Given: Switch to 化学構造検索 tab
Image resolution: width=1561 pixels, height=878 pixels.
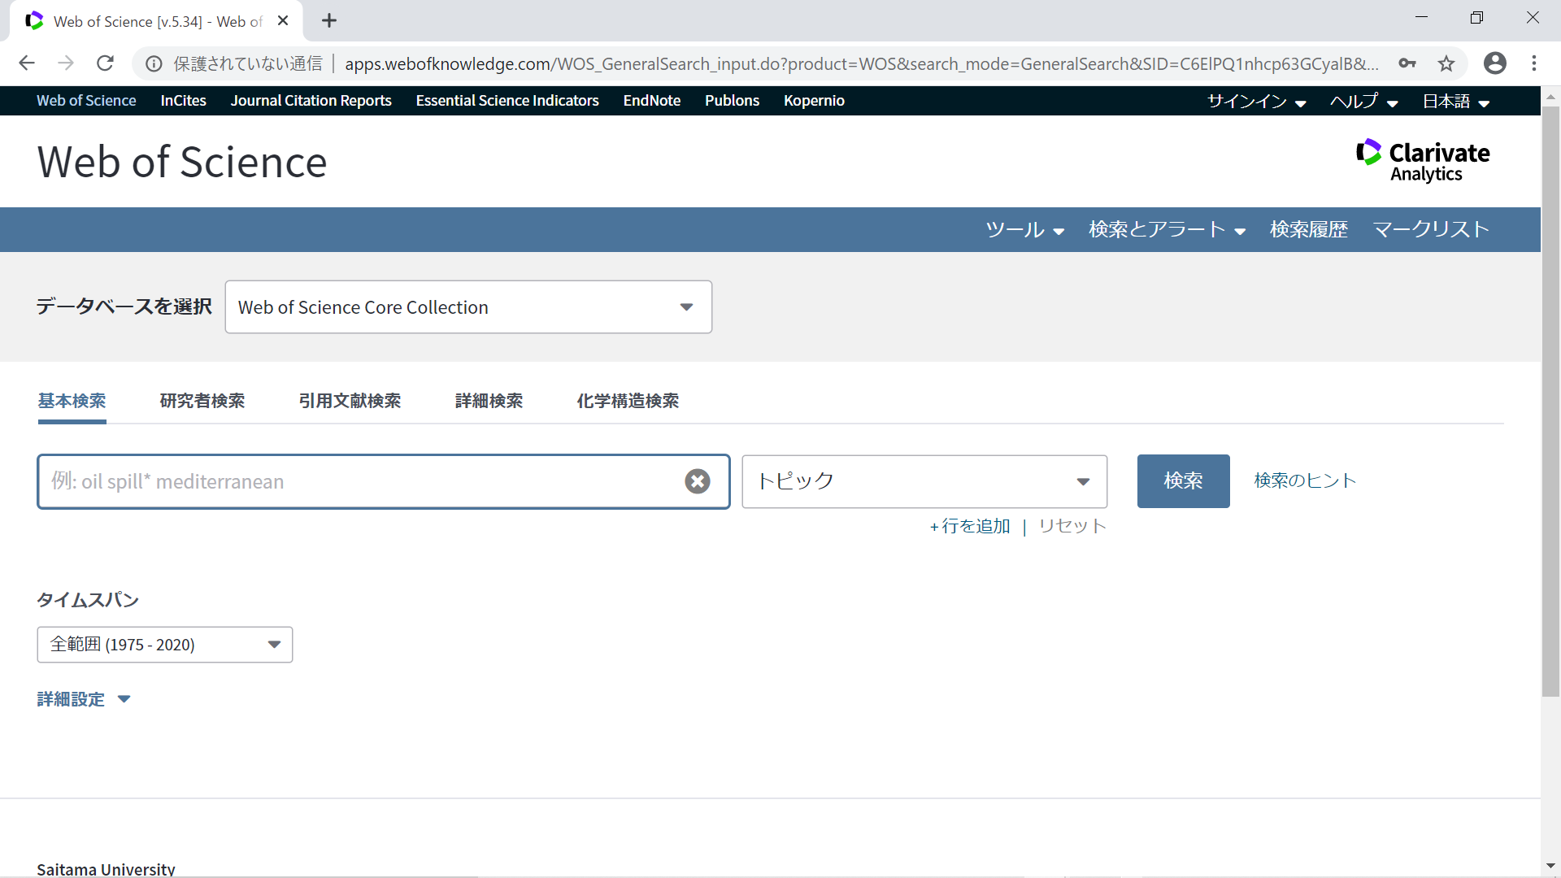Looking at the screenshot, I should coord(628,401).
